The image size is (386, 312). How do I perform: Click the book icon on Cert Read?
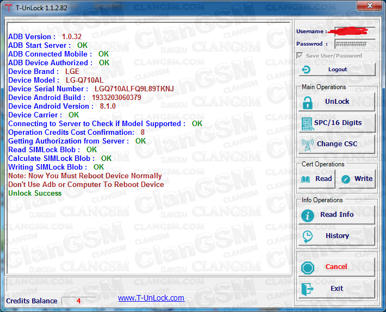tap(306, 179)
